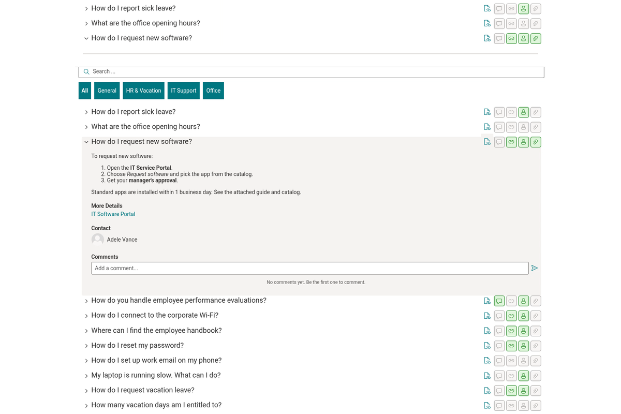Image resolution: width=621 pixels, height=414 pixels.
Task: Switch to the IT Support category
Action: [x=184, y=91]
